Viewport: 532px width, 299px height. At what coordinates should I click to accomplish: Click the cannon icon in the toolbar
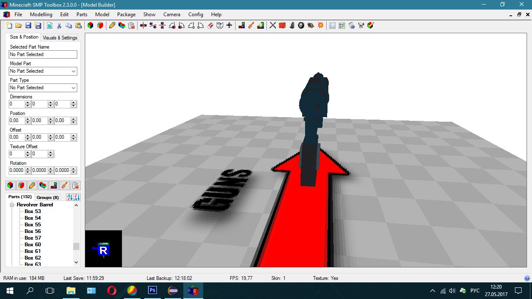(x=311, y=25)
